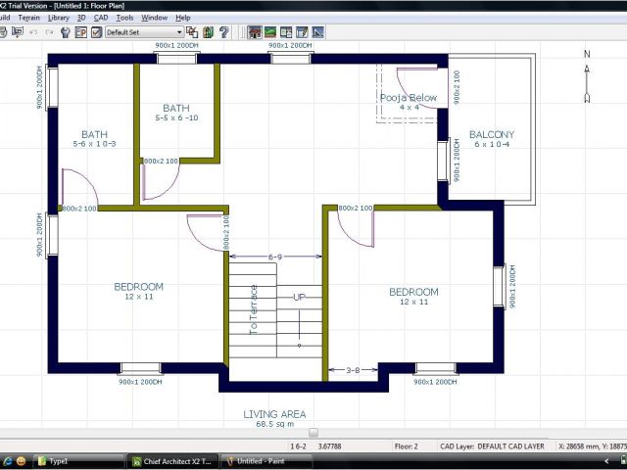Open Layer Display Options icon beside Default Set
Screen dimensions: 627x470
click(192, 32)
